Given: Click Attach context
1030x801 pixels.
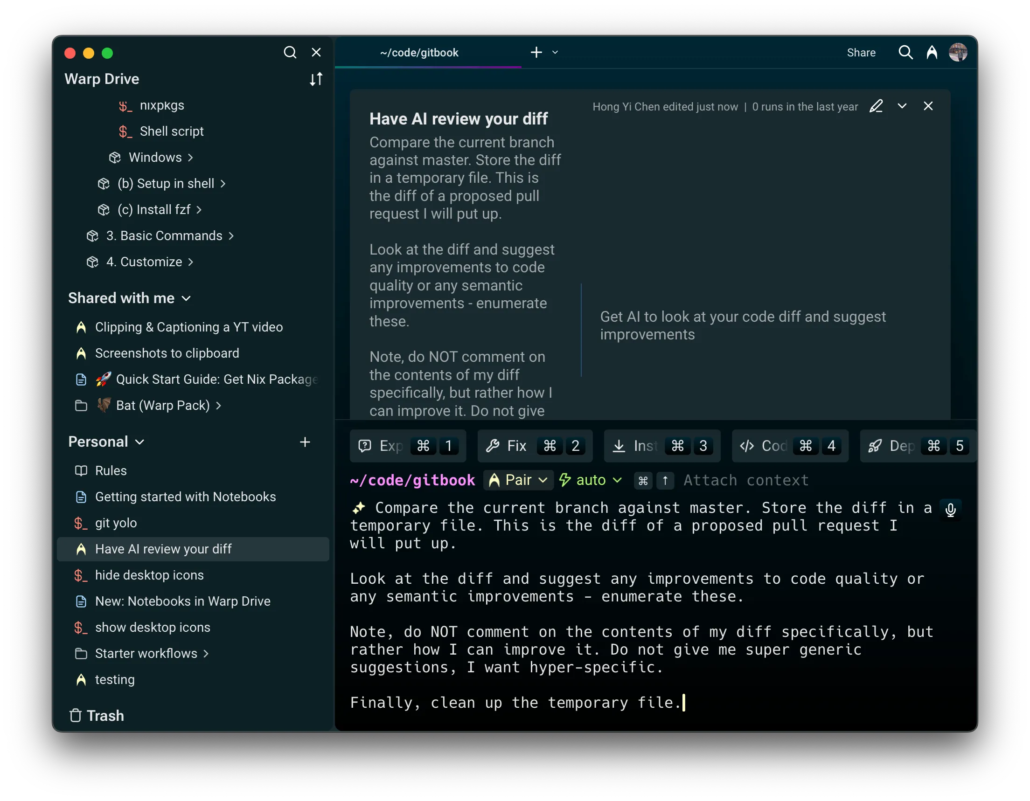Looking at the screenshot, I should click(746, 480).
